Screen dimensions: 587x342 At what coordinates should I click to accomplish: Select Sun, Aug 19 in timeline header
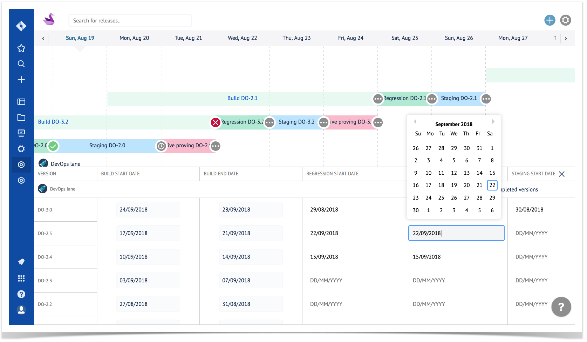click(80, 38)
